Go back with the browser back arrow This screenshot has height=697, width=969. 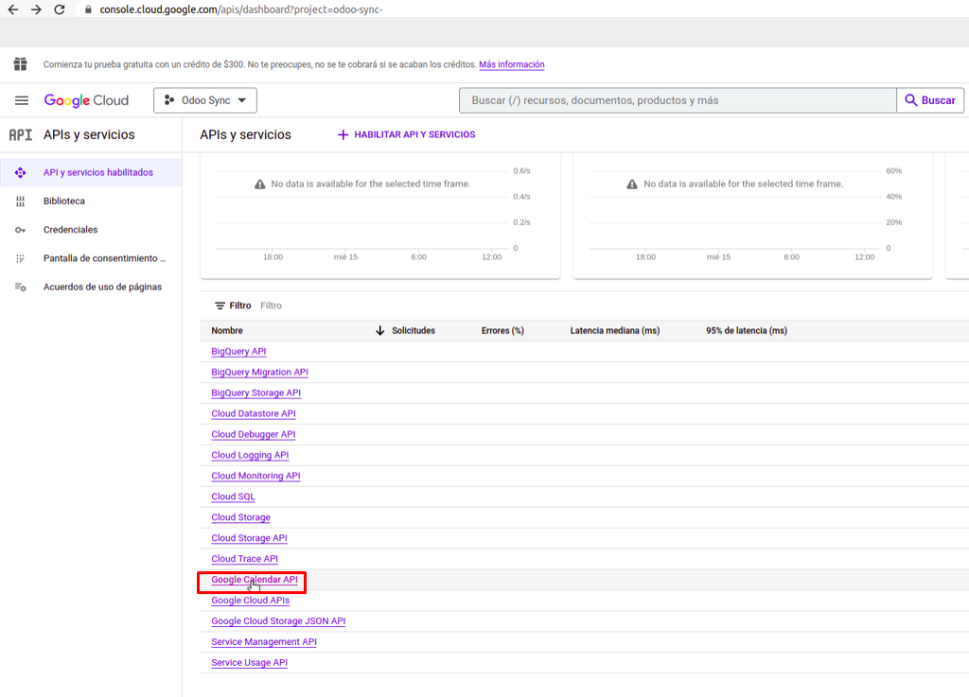point(13,9)
